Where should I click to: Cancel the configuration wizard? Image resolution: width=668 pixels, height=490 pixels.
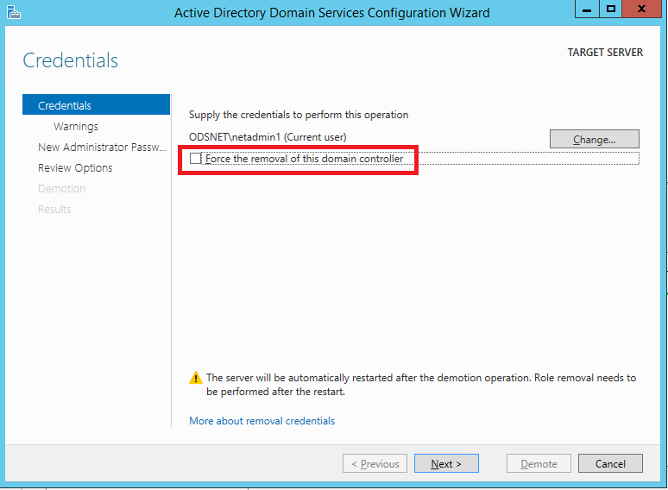[610, 463]
